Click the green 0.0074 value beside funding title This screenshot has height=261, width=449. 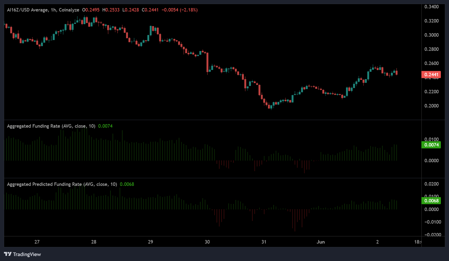[x=105, y=126]
